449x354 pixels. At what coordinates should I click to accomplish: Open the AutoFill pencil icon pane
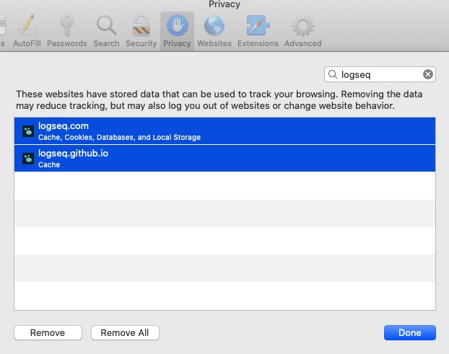(27, 25)
